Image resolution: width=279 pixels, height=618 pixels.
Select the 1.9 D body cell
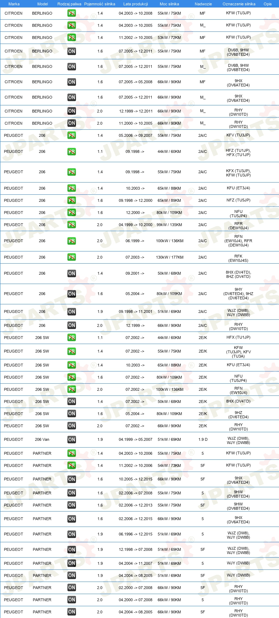(x=203, y=439)
